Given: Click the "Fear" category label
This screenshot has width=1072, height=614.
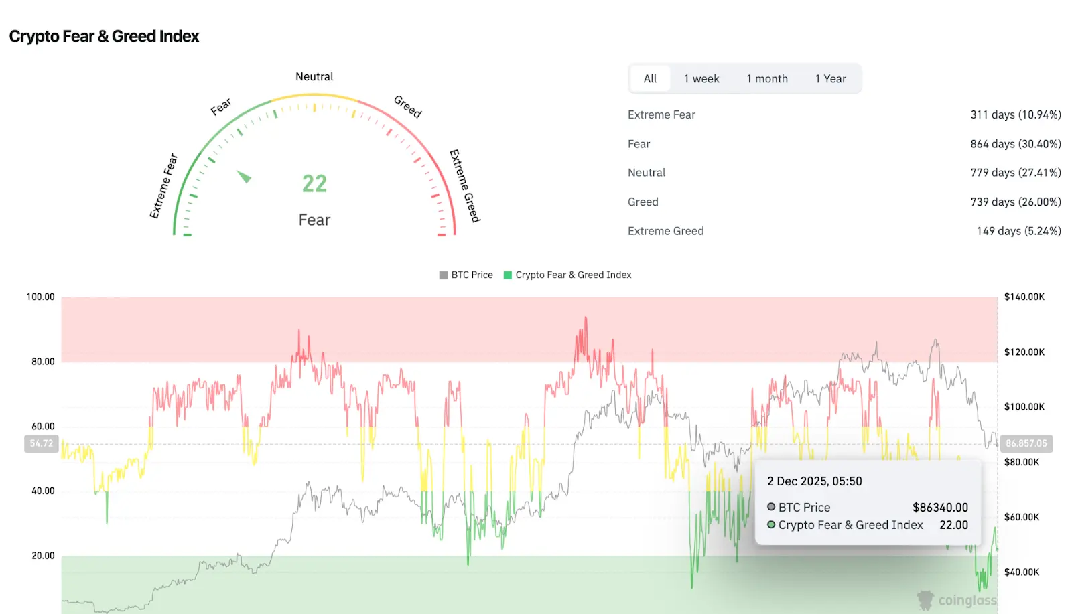Looking at the screenshot, I should [639, 143].
